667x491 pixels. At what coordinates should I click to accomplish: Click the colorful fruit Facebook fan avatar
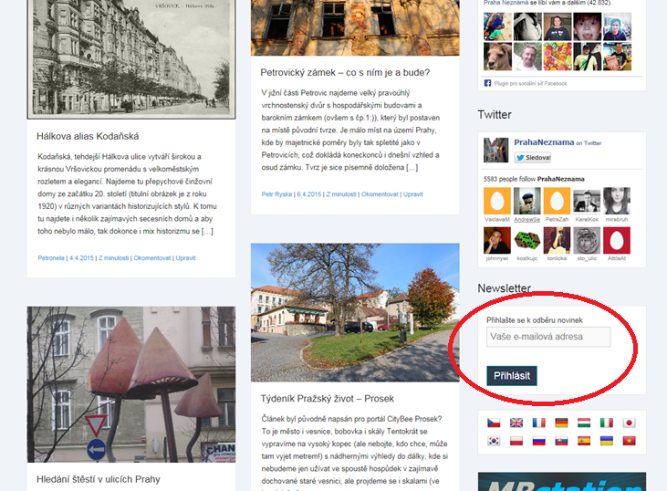pos(558,57)
